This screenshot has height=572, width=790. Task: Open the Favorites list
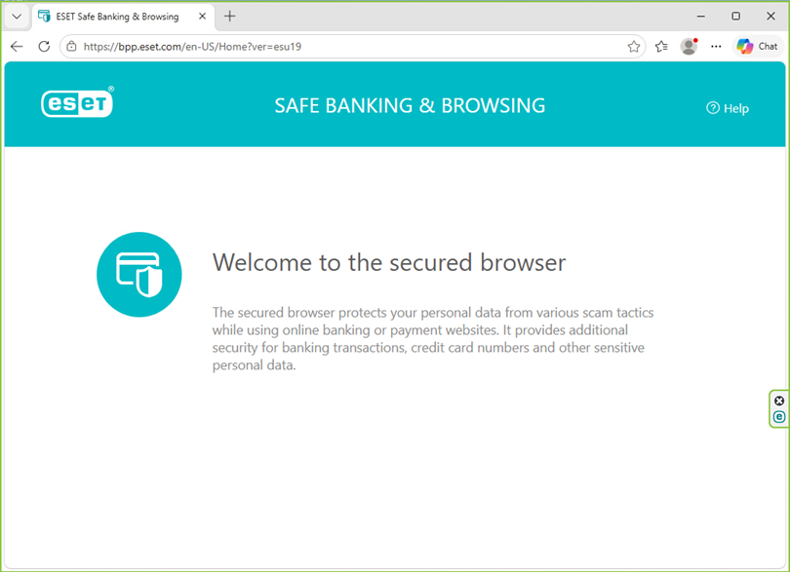point(661,47)
